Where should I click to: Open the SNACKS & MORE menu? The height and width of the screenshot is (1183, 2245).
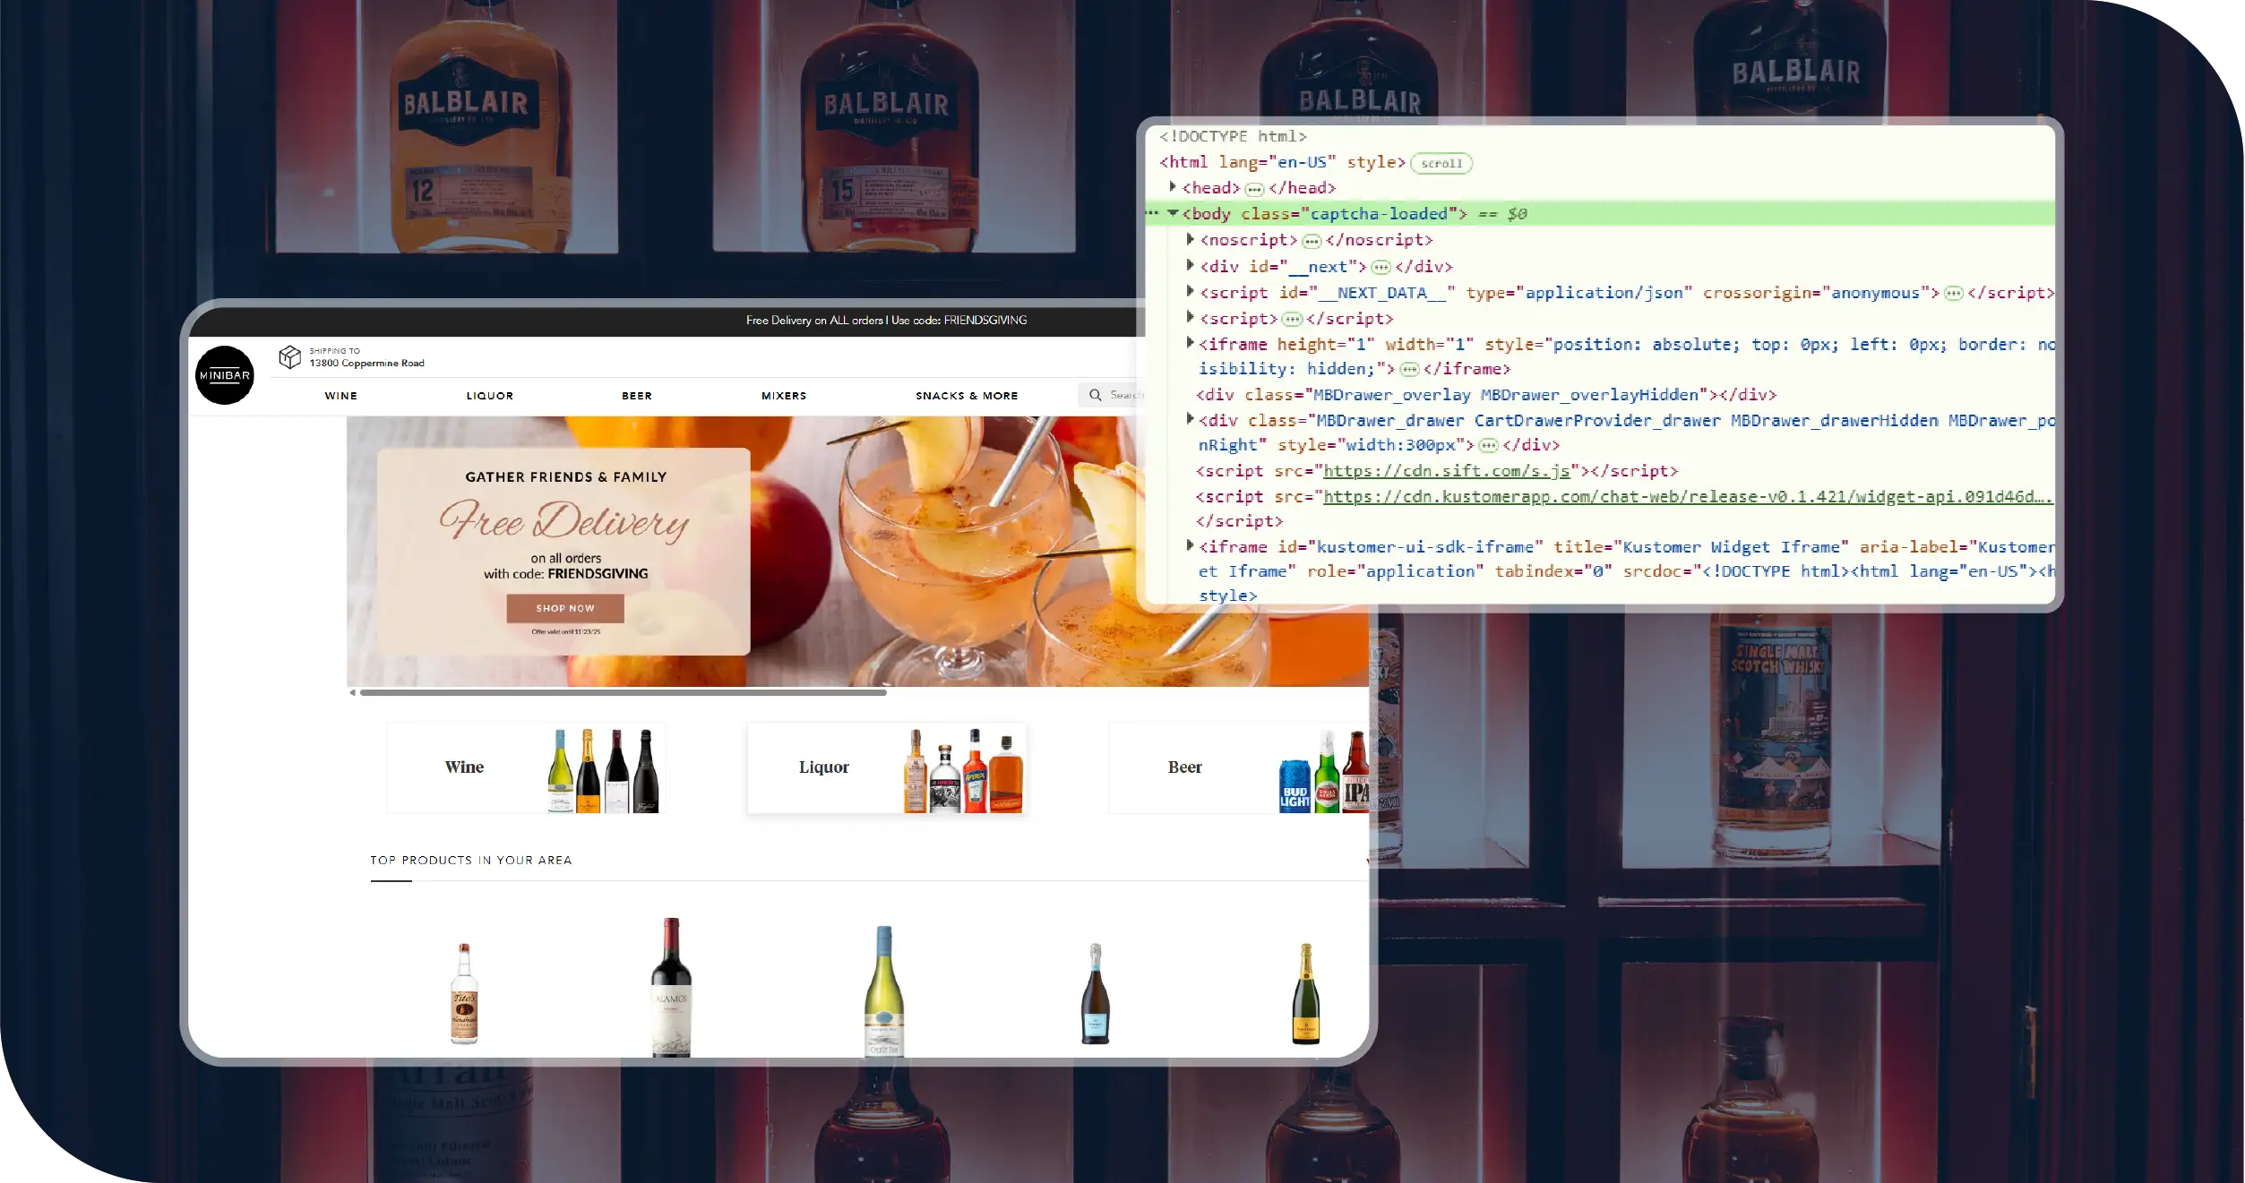point(966,396)
